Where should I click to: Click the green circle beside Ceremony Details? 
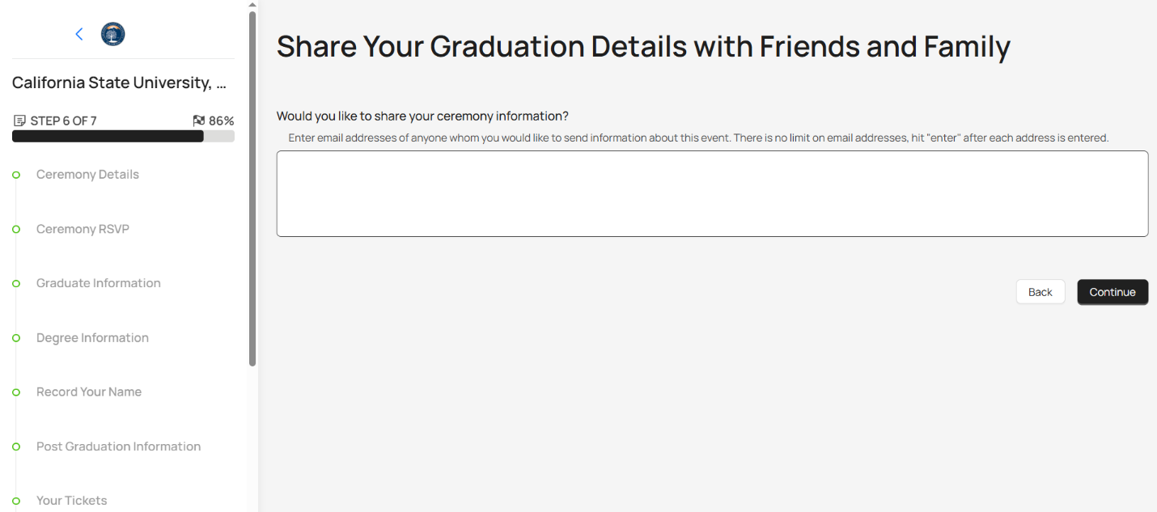(16, 174)
